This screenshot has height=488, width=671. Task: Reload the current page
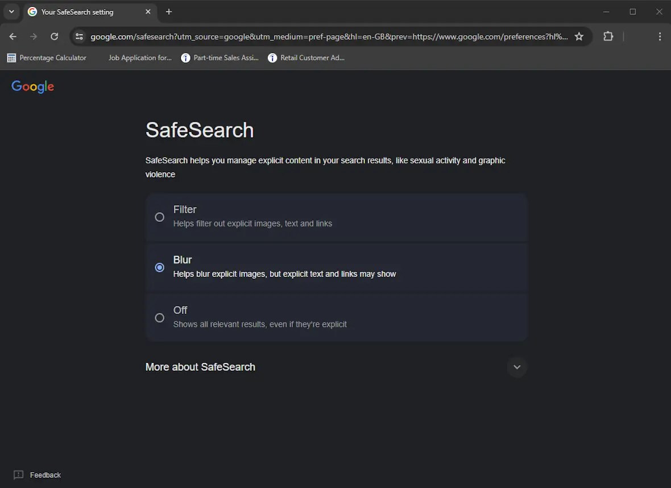click(54, 36)
